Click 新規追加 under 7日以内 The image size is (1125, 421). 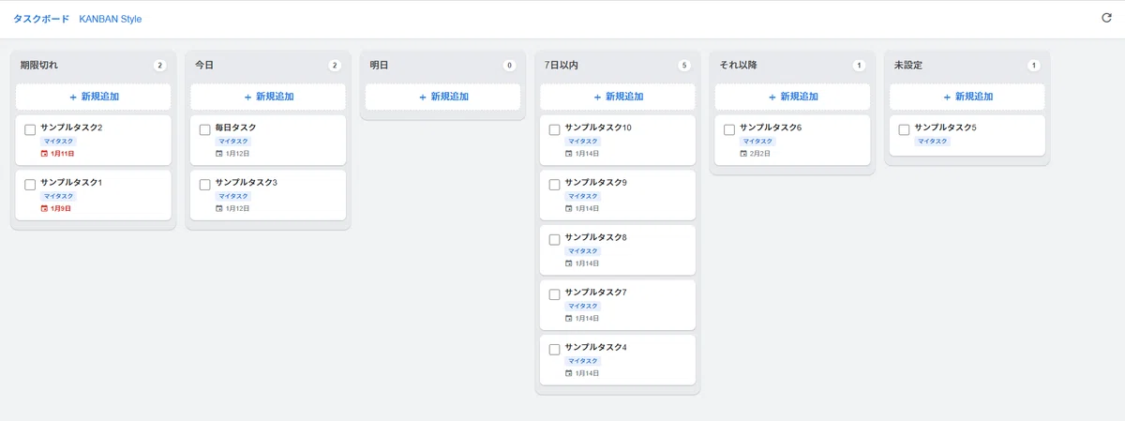click(618, 97)
